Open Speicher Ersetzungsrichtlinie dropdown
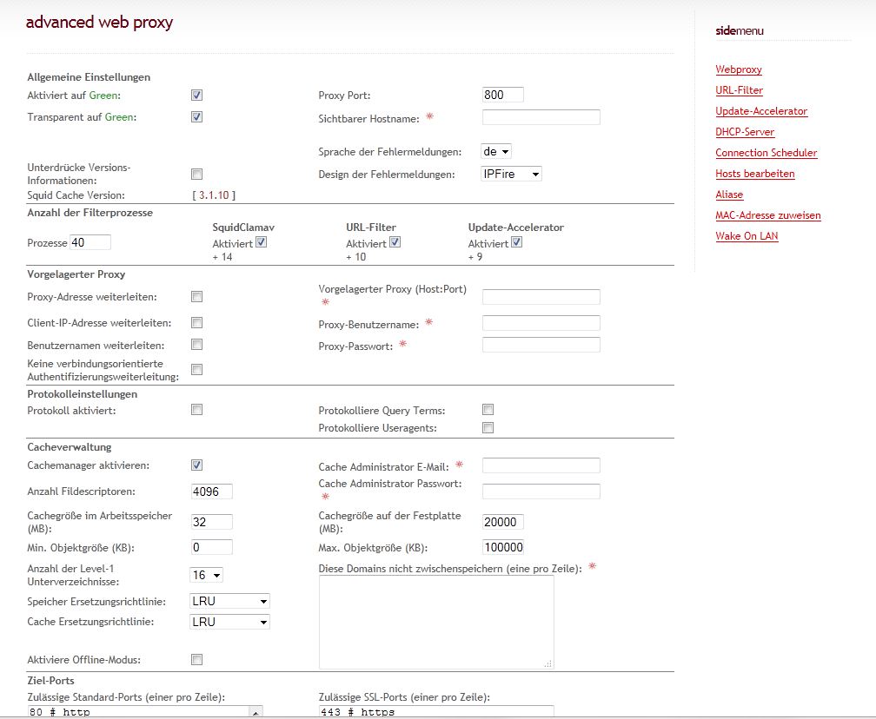This screenshot has width=876, height=719. point(229,601)
